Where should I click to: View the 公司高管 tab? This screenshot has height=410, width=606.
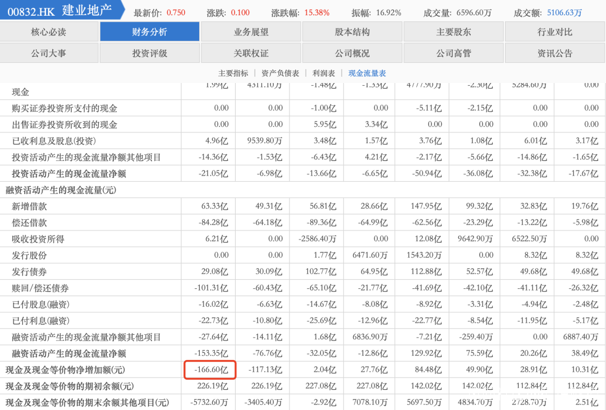click(x=453, y=53)
